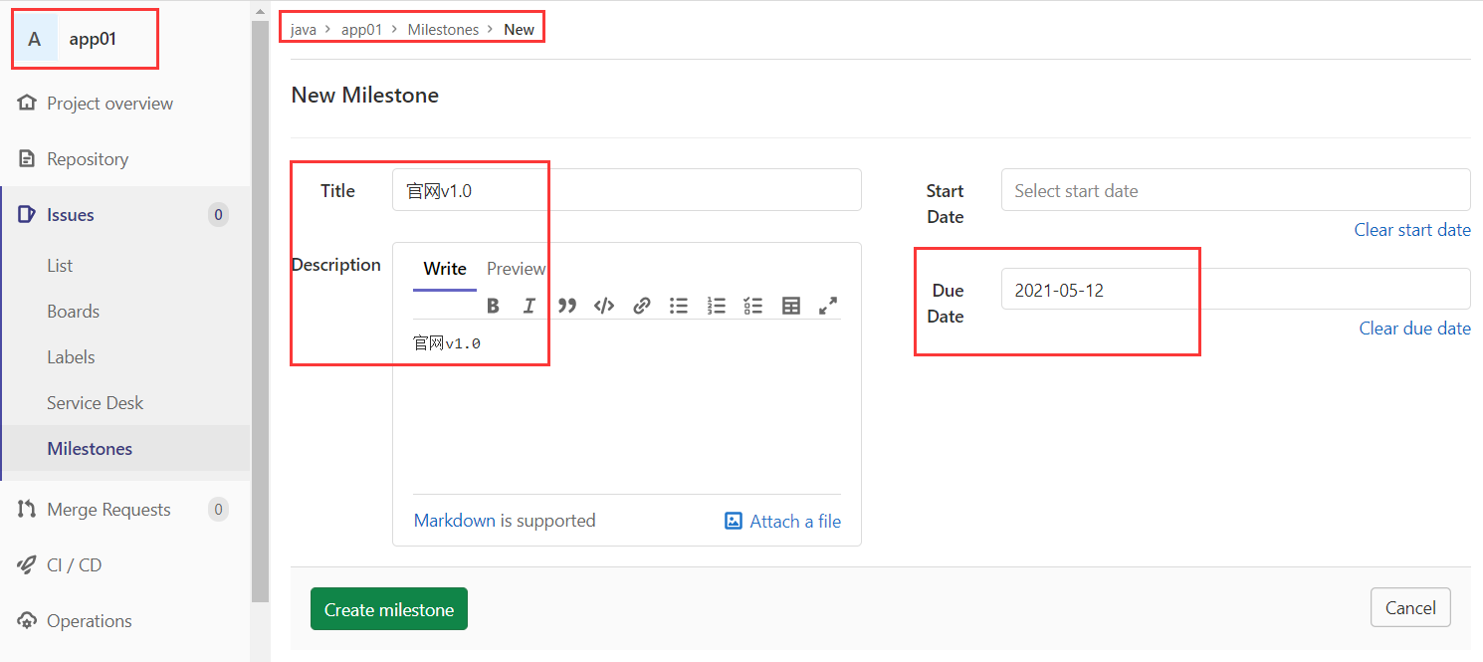This screenshot has height=662, width=1483.
Task: Insert code snippet formatting
Action: (604, 306)
